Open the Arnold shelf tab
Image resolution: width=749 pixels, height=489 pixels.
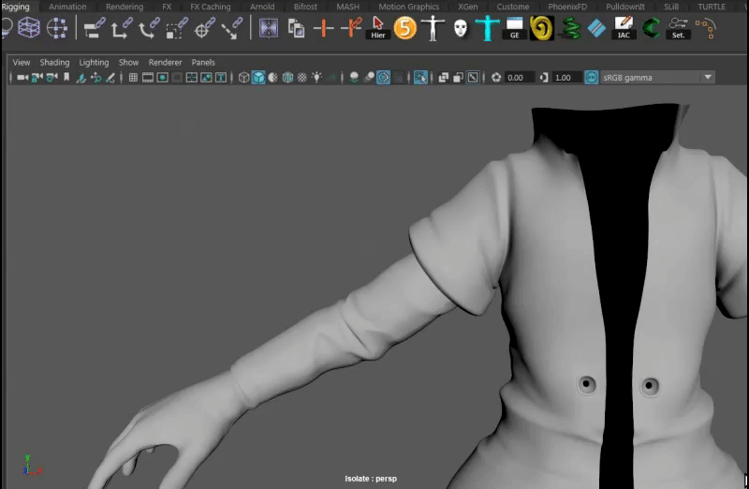click(x=262, y=7)
